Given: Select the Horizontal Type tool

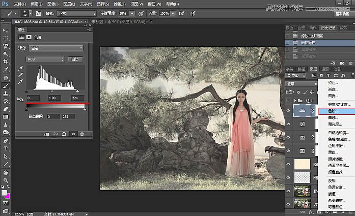Looking at the screenshot, I should (x=6, y=148).
